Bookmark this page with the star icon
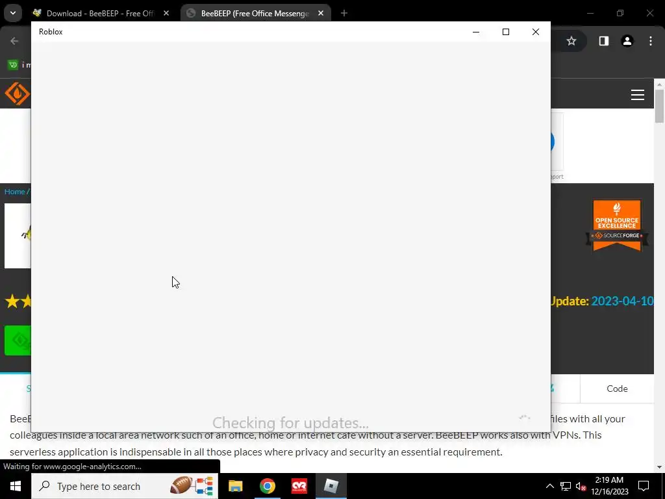This screenshot has height=499, width=665. pyautogui.click(x=571, y=41)
